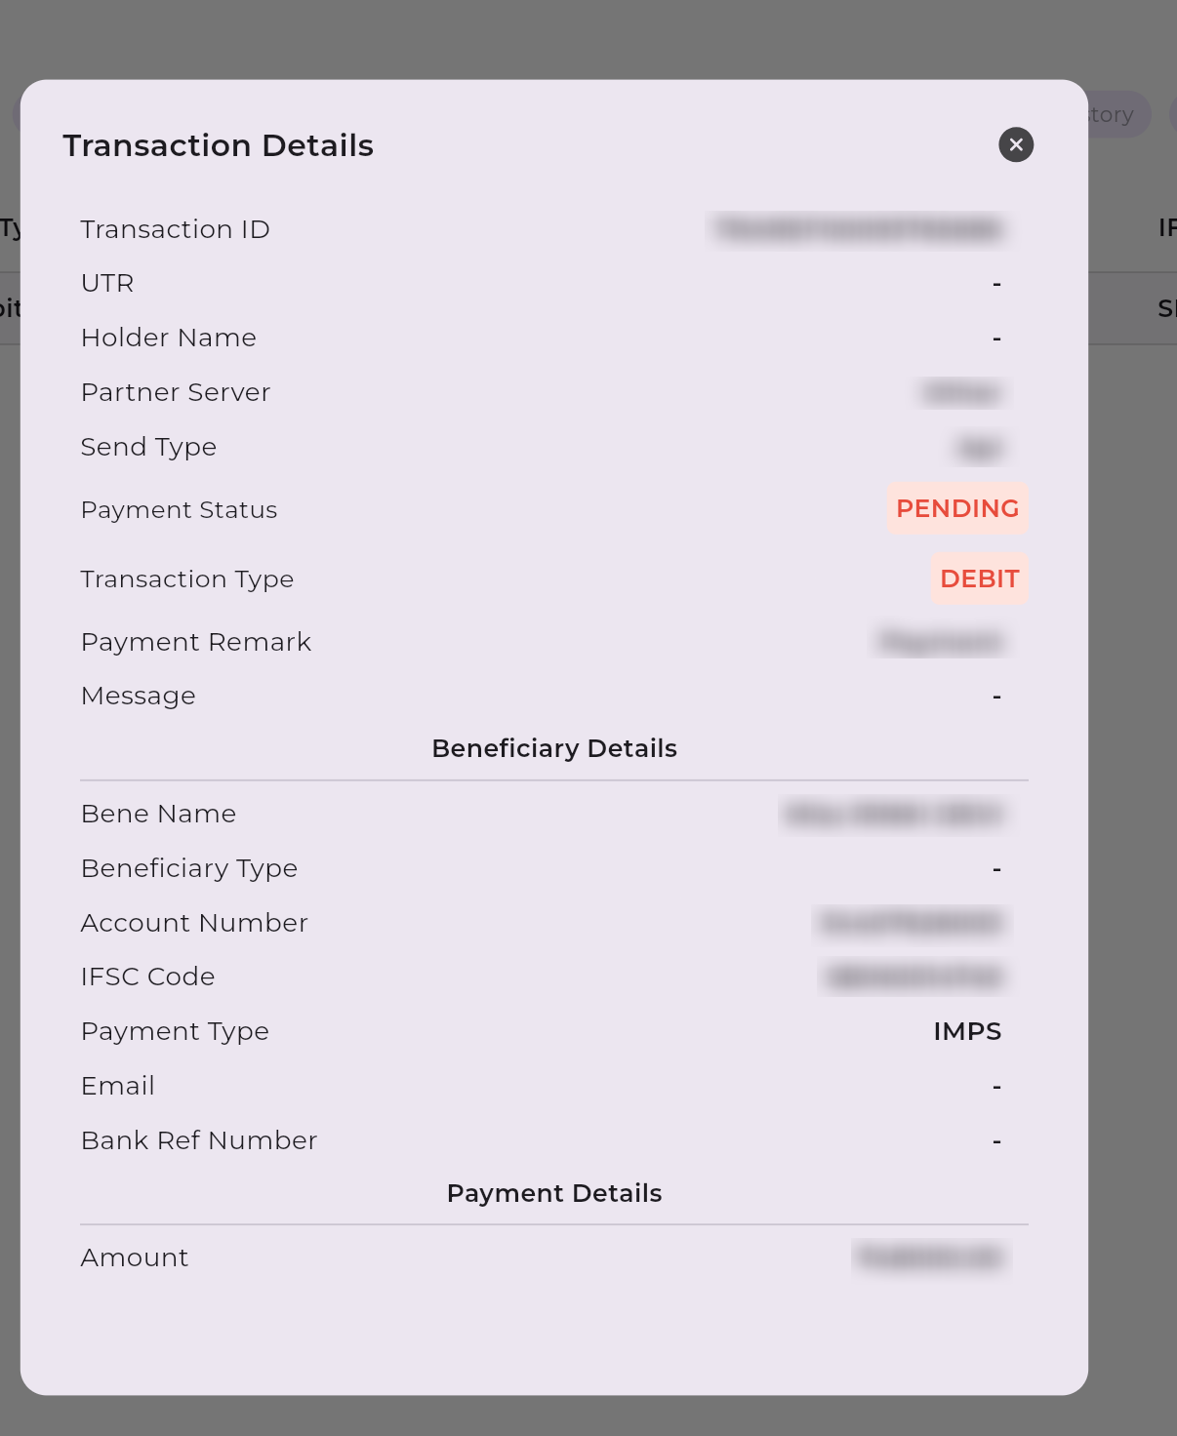Click the Email field label
The width and height of the screenshot is (1177, 1436).
[x=118, y=1086]
